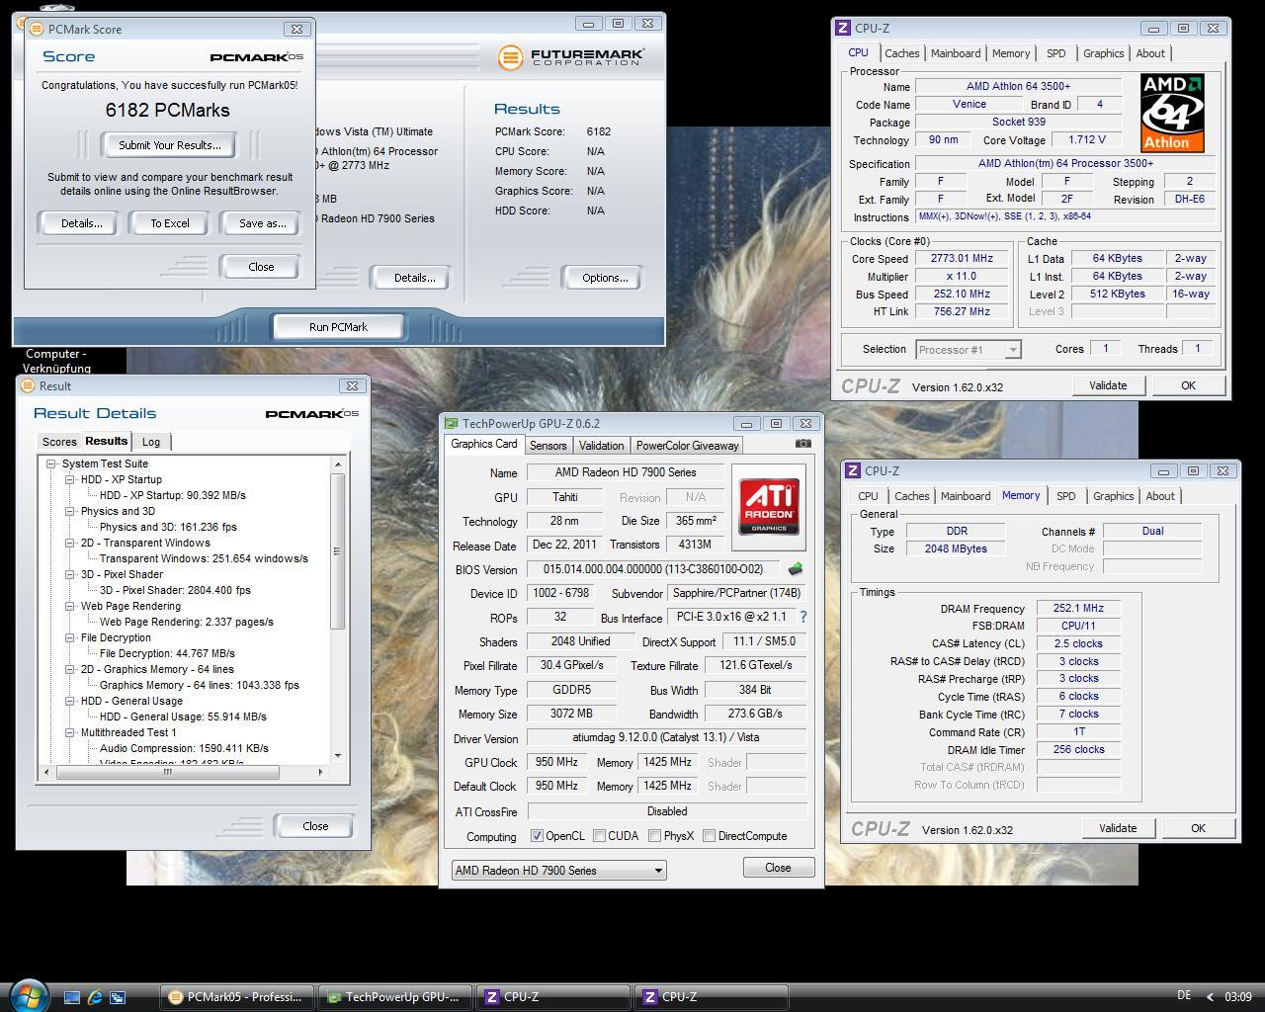Toggle the CUDA checkbox
1265x1012 pixels.
(x=599, y=836)
